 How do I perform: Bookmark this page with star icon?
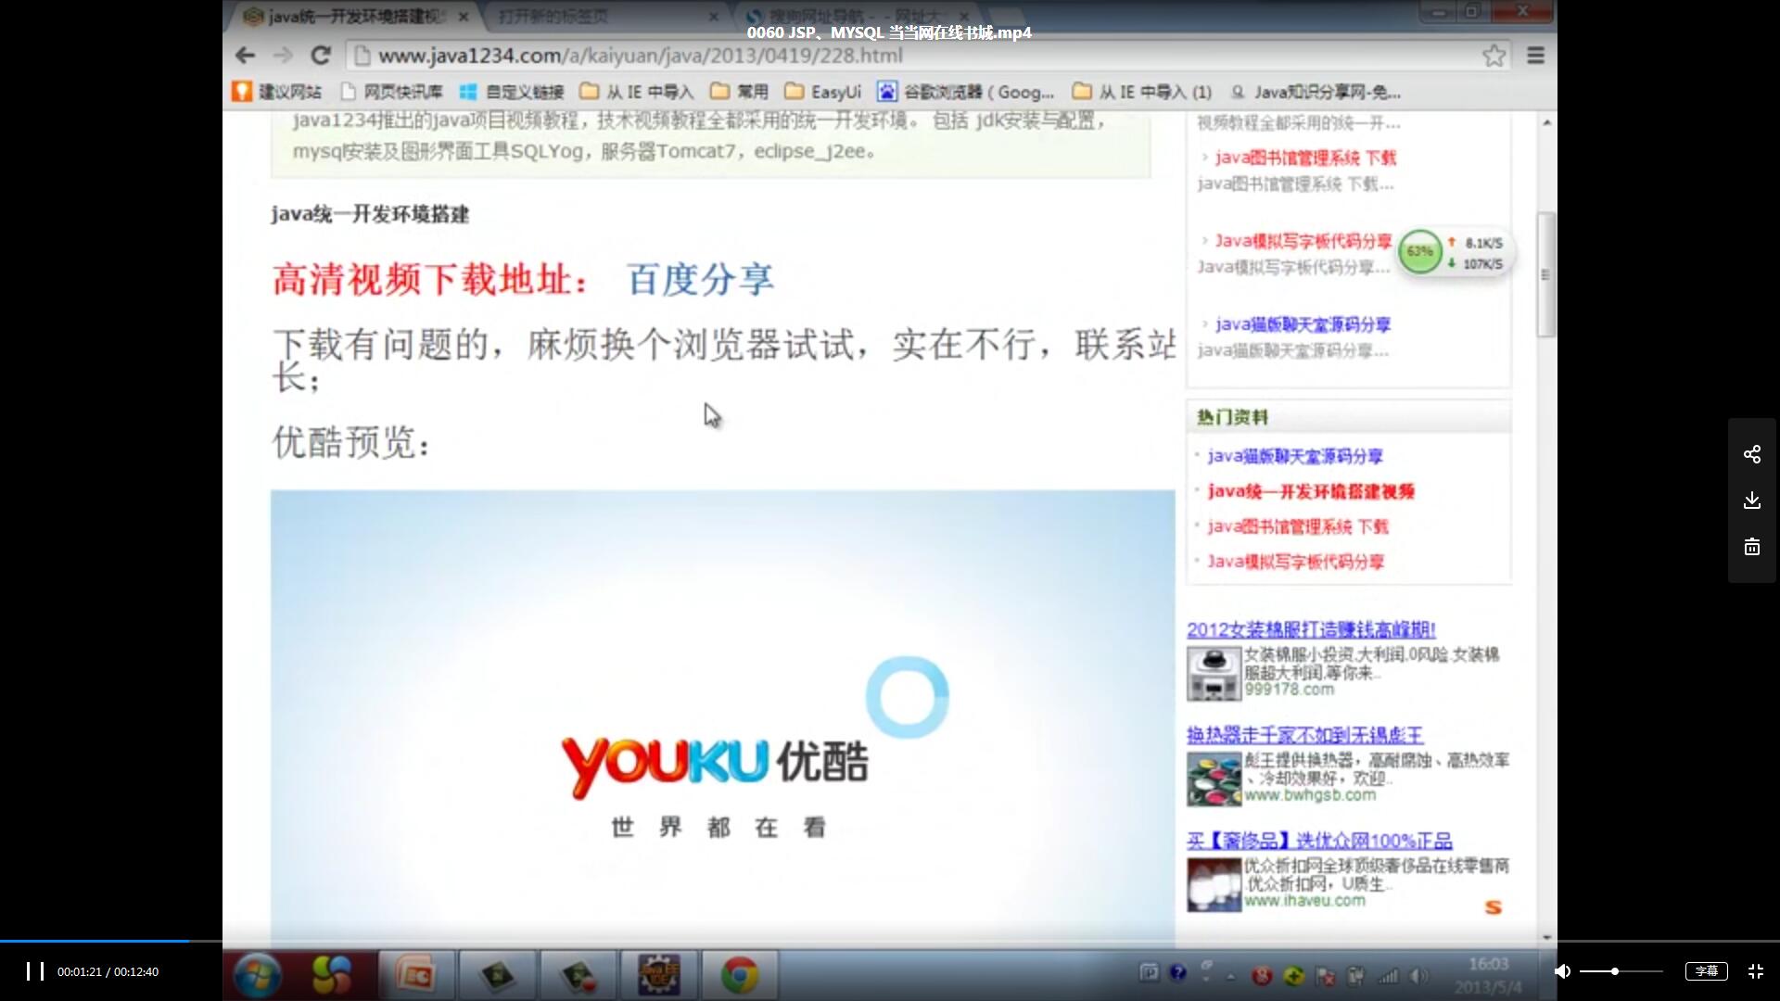coord(1494,56)
